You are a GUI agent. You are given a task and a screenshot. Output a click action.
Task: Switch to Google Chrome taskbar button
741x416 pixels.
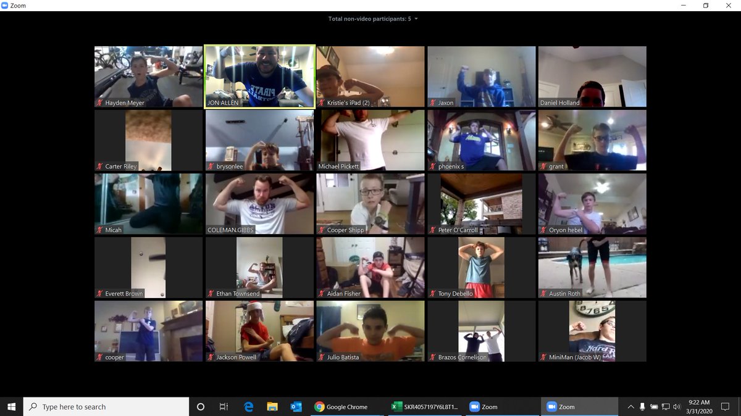tap(347, 407)
